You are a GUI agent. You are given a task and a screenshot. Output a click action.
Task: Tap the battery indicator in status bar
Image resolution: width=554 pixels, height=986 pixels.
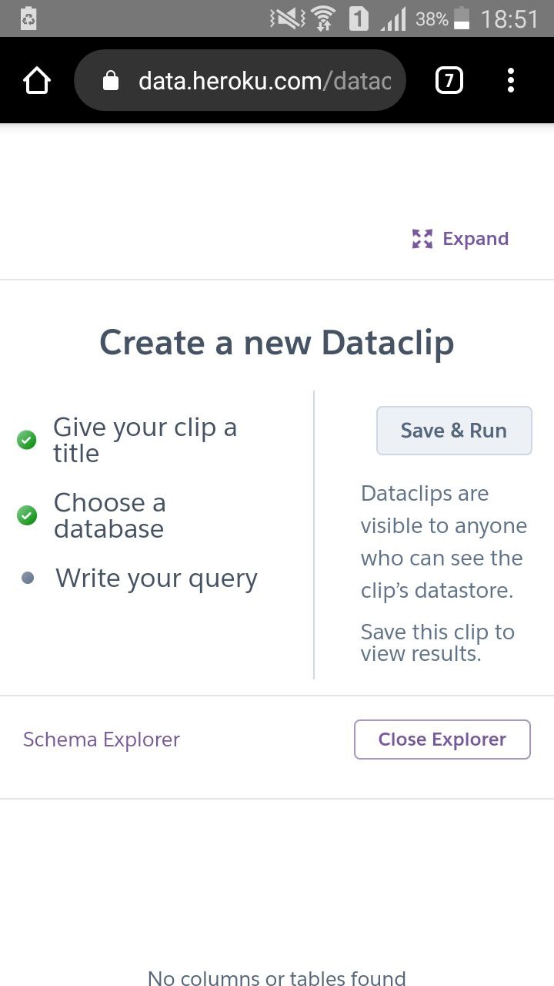[x=462, y=18]
